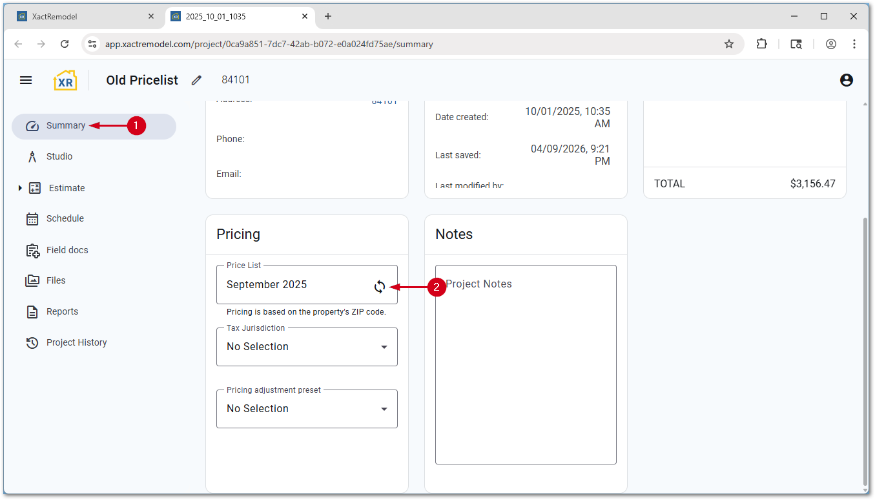Open Project History page
Image resolution: width=875 pixels, height=500 pixels.
pyautogui.click(x=76, y=342)
